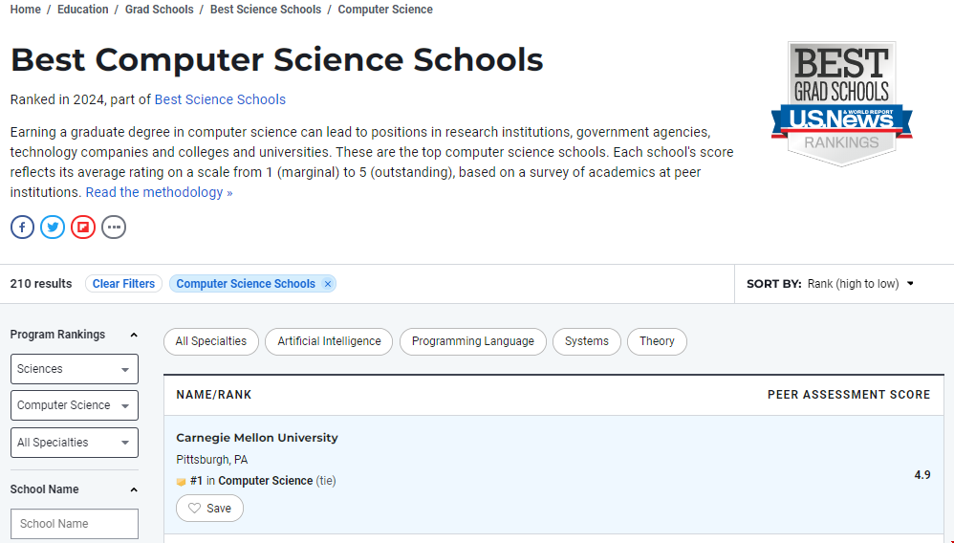This screenshot has height=543, width=954.
Task: Collapse the Program Rankings section
Action: [134, 335]
